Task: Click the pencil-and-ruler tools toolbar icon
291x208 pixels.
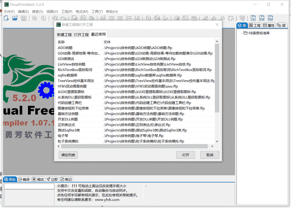Action: click(242, 18)
